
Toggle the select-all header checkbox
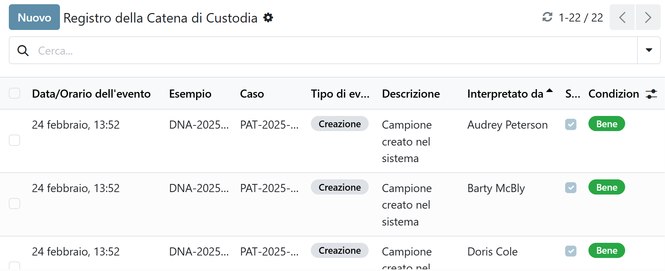14,93
